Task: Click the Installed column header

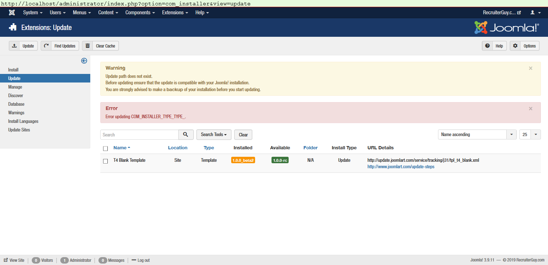Action: [243, 148]
